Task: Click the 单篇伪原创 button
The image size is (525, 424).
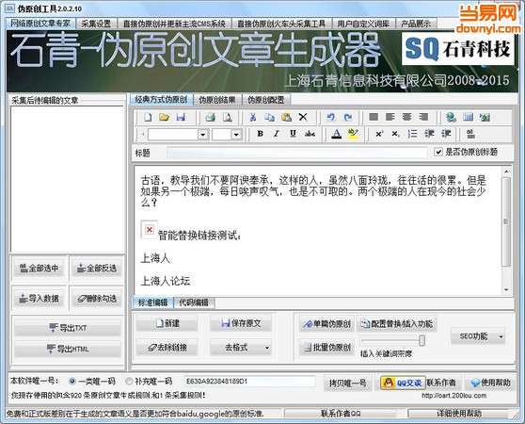Action: click(327, 324)
